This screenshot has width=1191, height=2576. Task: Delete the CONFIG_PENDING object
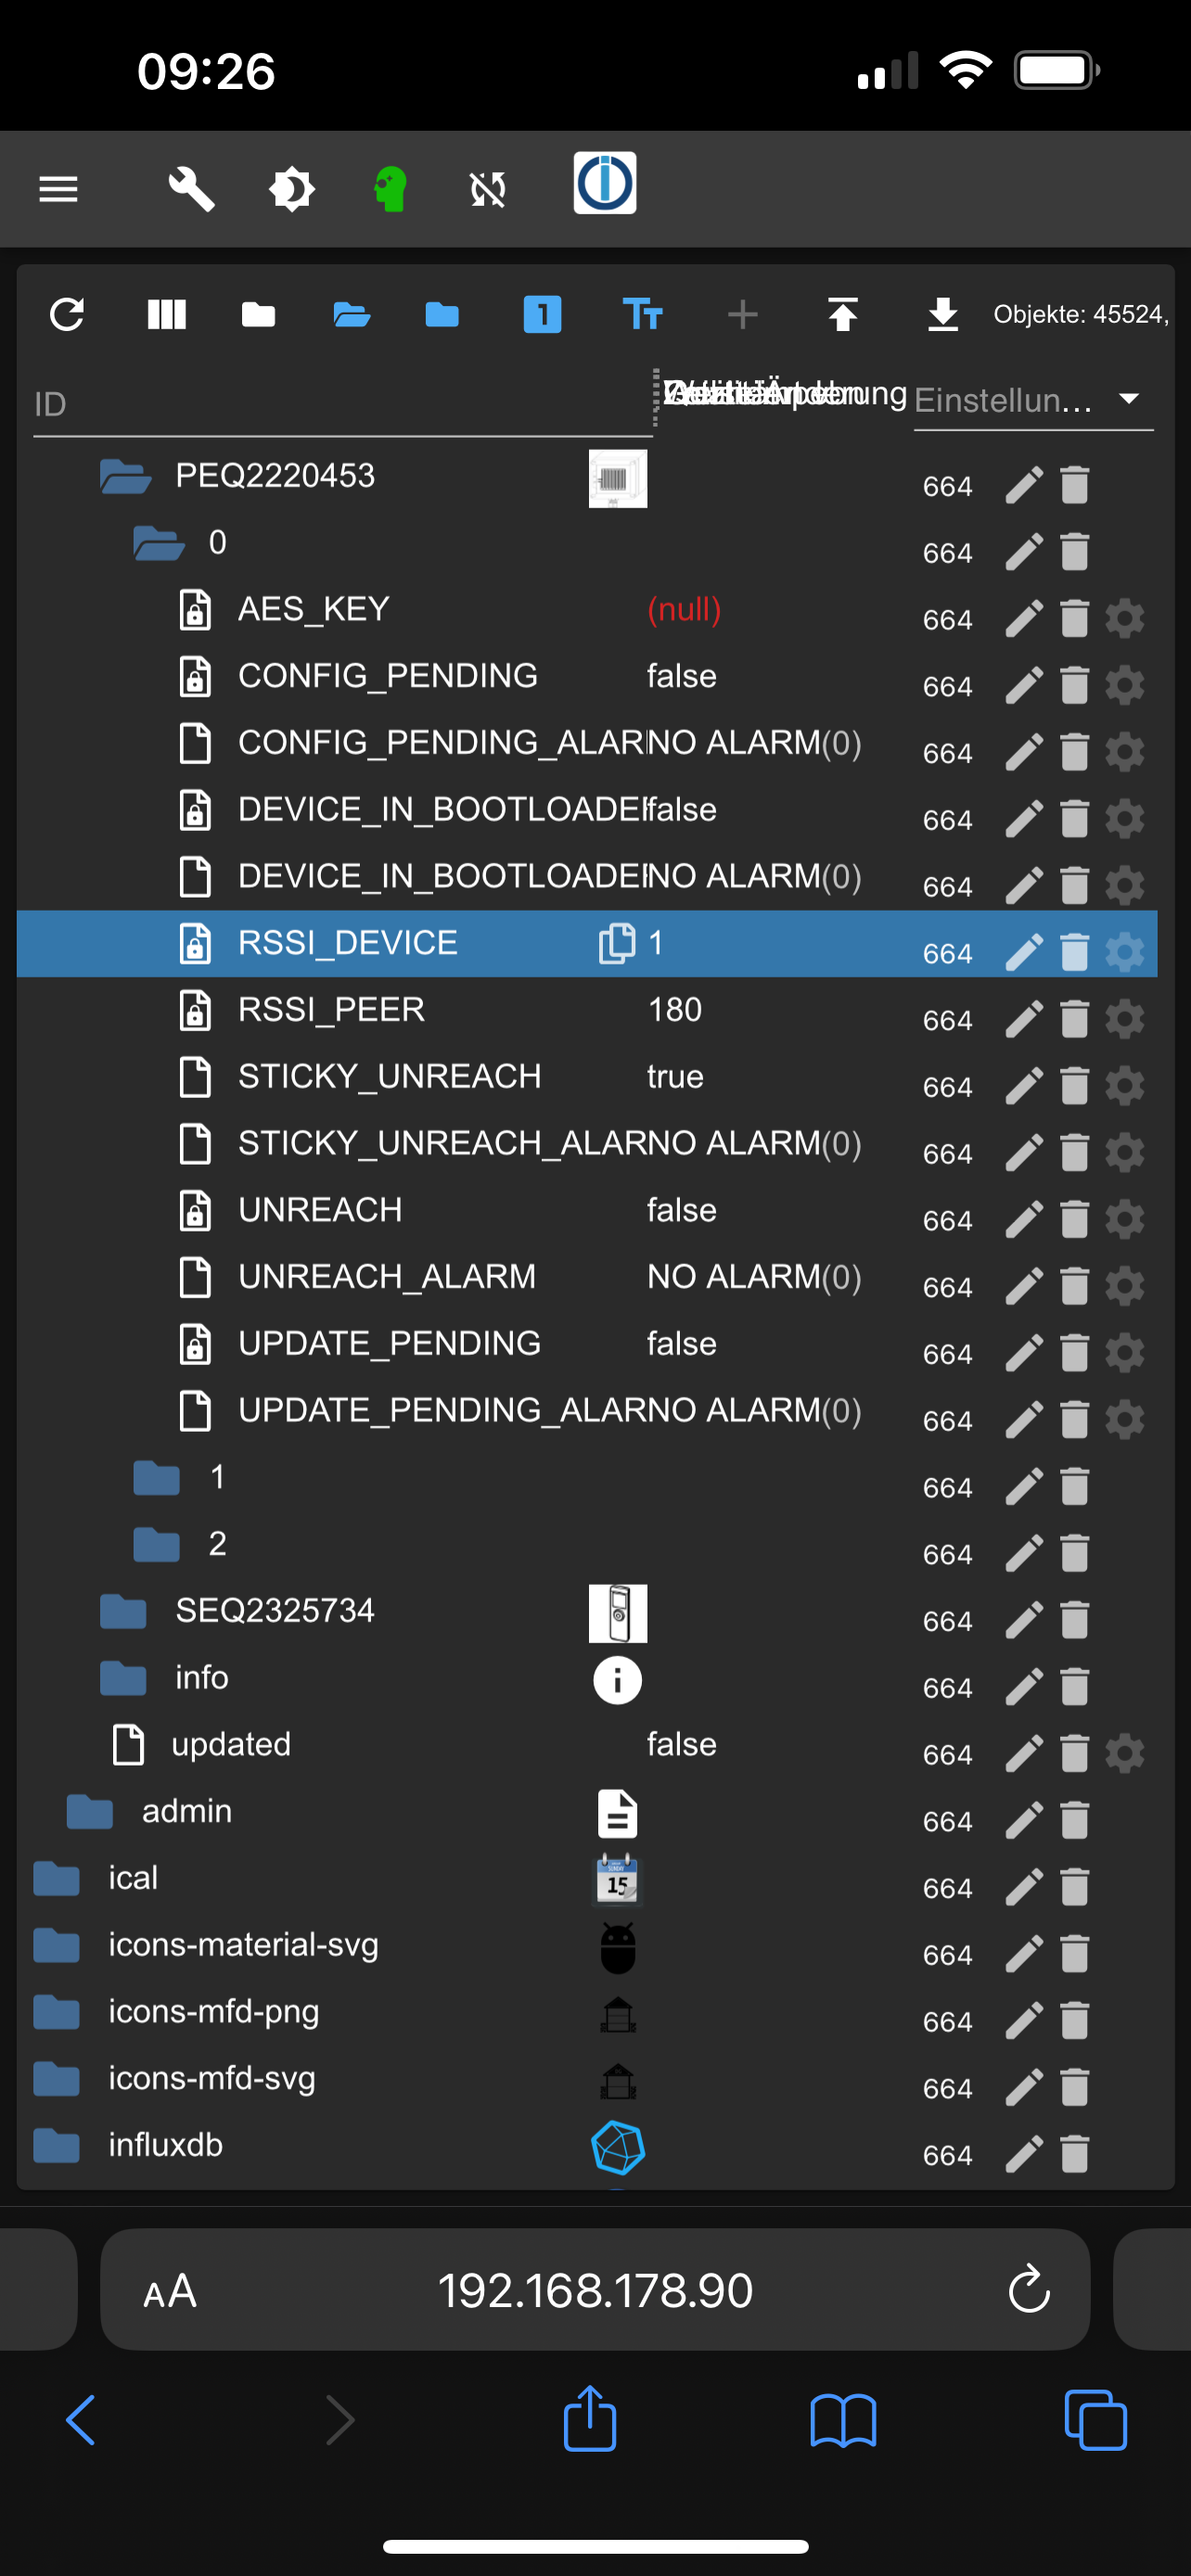coord(1074,686)
